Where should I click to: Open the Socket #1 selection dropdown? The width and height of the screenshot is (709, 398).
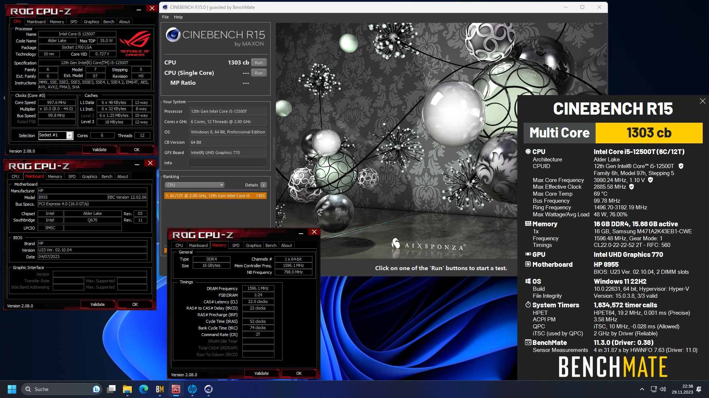click(69, 136)
